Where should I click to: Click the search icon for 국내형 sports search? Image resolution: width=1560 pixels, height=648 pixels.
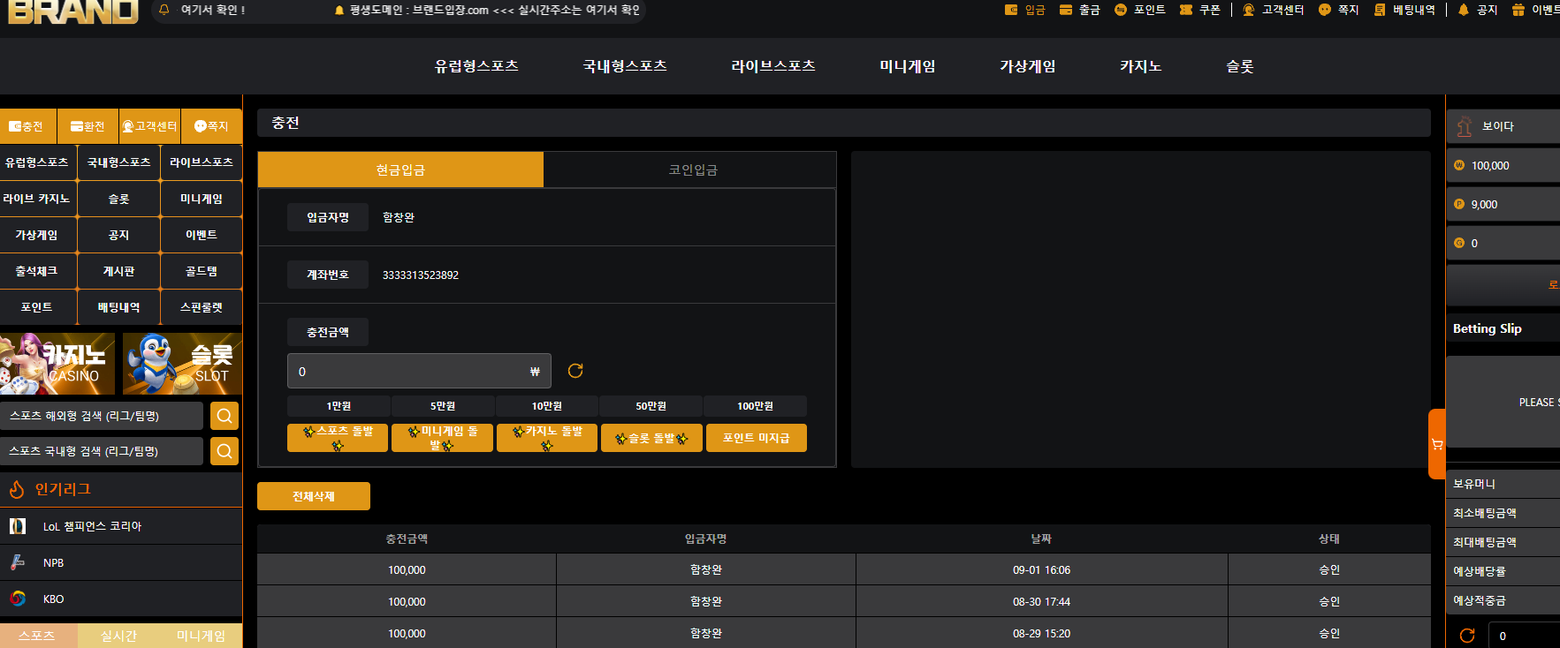pos(224,451)
